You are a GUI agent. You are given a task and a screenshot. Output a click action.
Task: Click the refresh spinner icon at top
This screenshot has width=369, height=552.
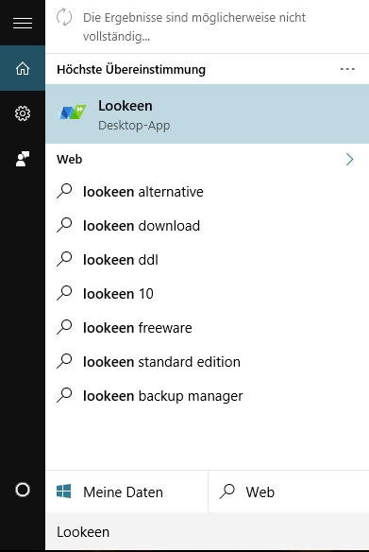pyautogui.click(x=64, y=17)
